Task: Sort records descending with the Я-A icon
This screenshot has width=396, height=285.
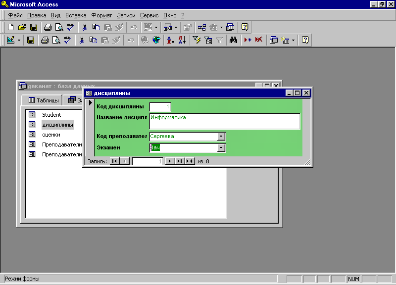Action: point(182,40)
